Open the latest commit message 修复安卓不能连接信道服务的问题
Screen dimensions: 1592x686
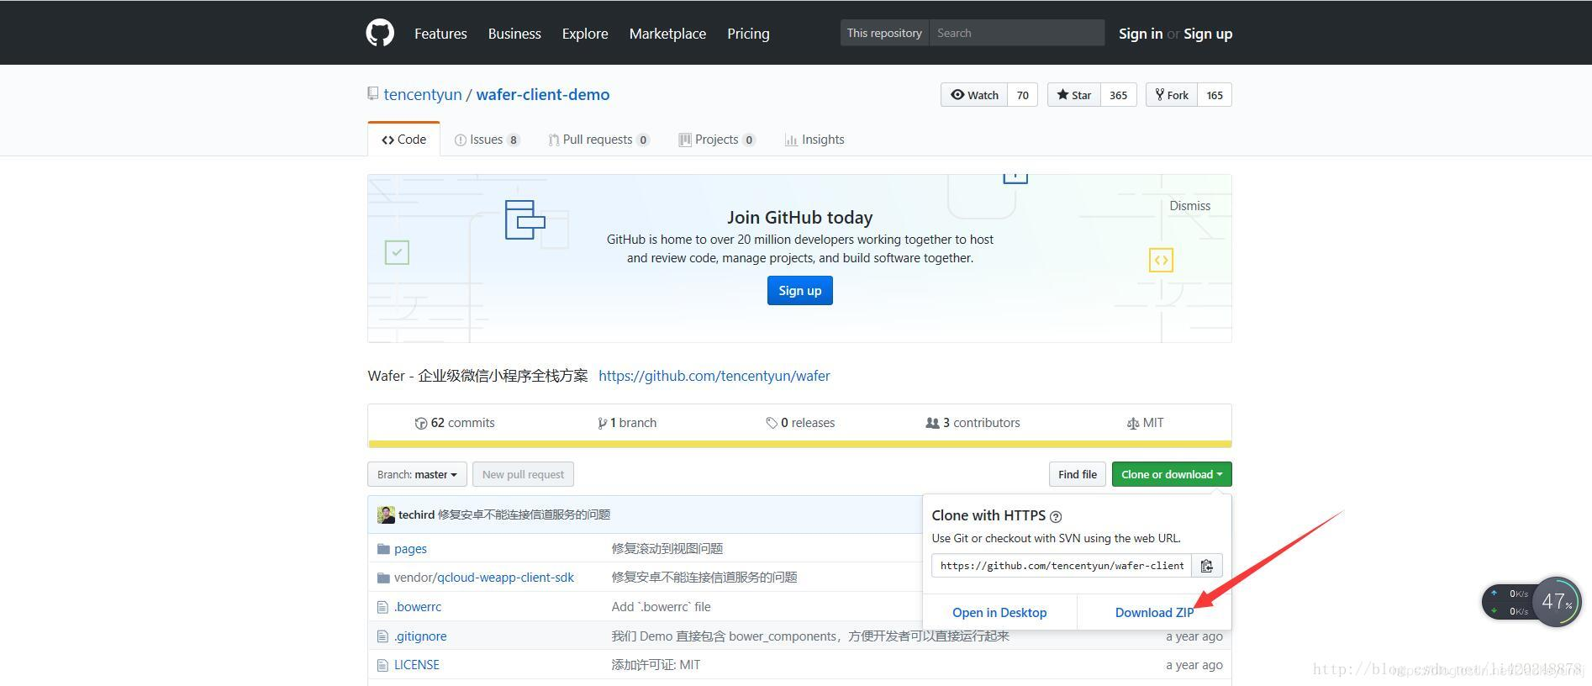(x=524, y=514)
